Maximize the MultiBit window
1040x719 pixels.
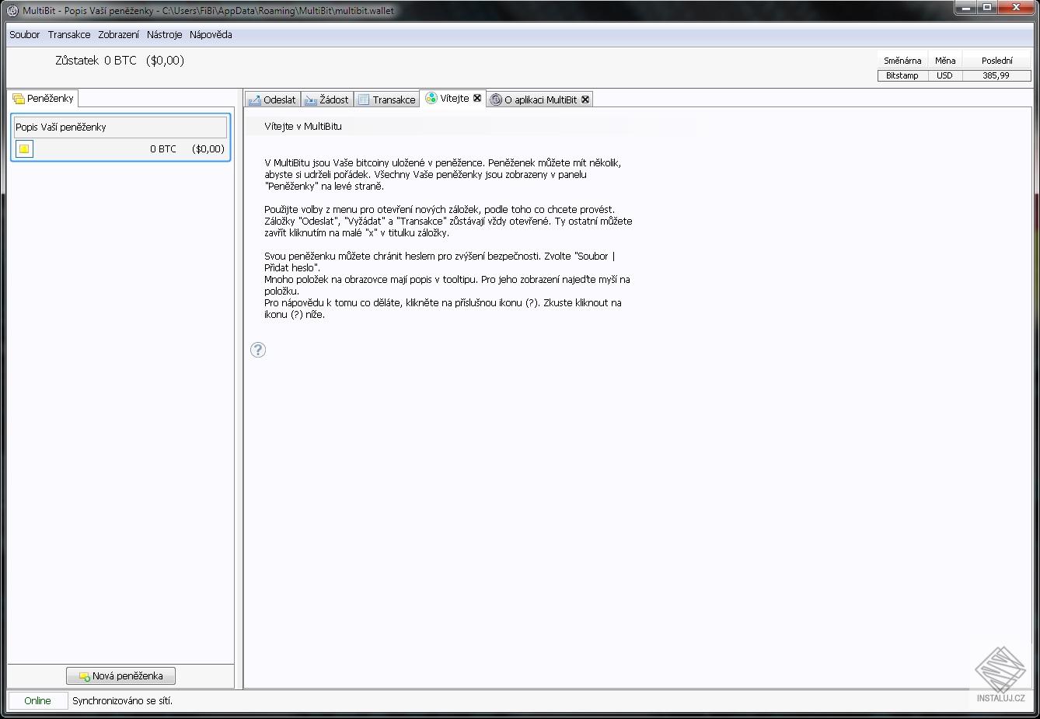(987, 9)
